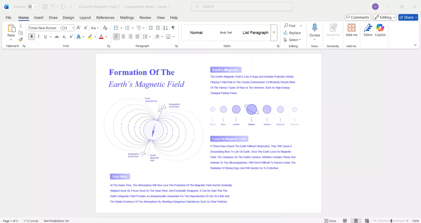Launch Copilot from the ribbon
The width and height of the screenshot is (421, 223).
click(380, 30)
